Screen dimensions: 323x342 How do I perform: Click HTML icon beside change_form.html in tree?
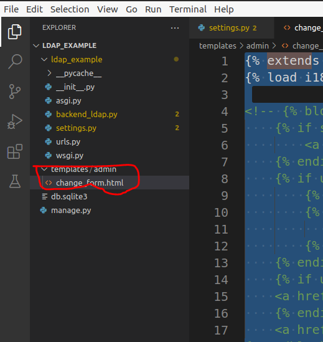[x=49, y=183]
